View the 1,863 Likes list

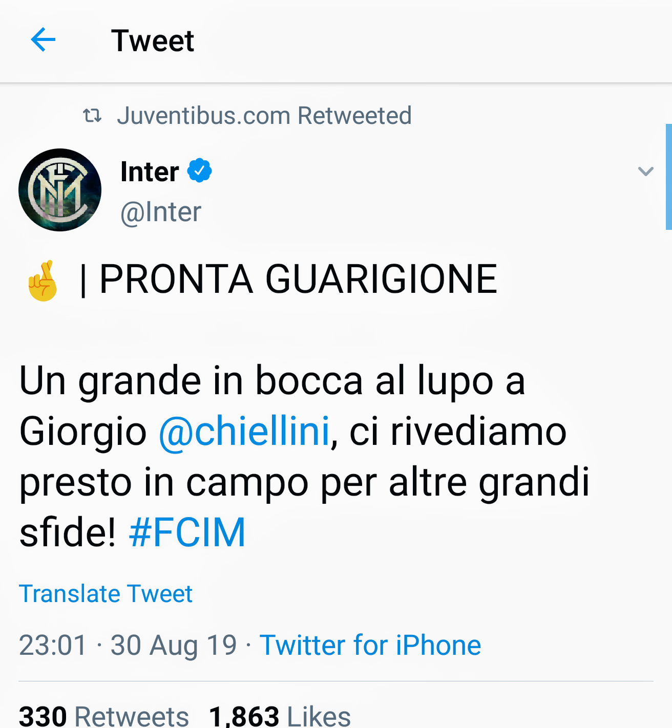tap(280, 716)
